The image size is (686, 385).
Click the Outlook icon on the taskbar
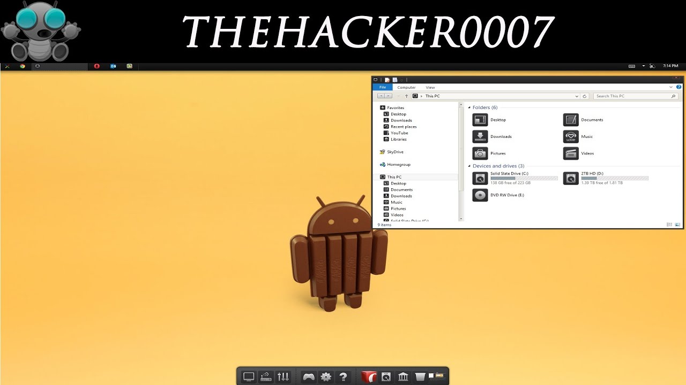(x=113, y=66)
